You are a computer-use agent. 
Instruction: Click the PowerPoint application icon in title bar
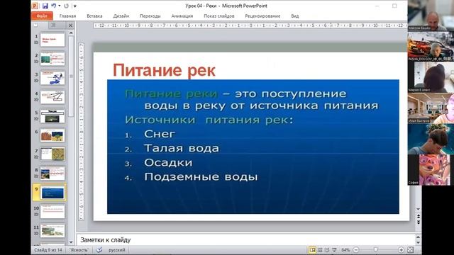point(35,6)
